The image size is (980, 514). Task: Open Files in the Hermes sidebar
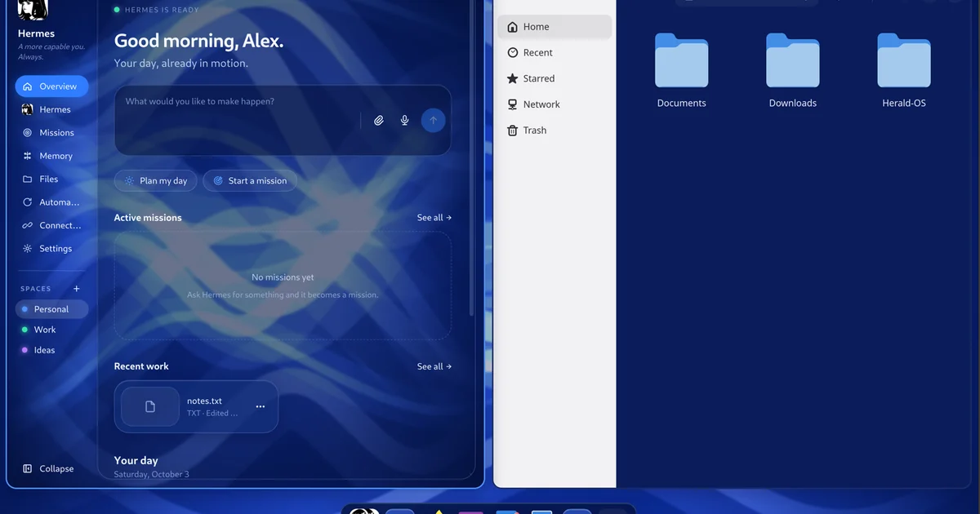click(x=51, y=179)
